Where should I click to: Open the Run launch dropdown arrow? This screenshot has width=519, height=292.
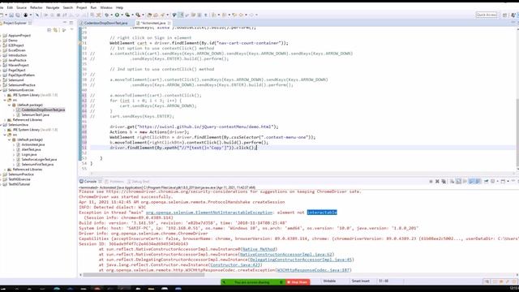122,15
